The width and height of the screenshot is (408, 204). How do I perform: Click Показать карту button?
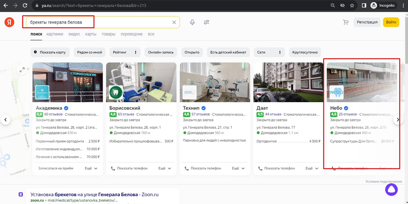click(x=50, y=52)
